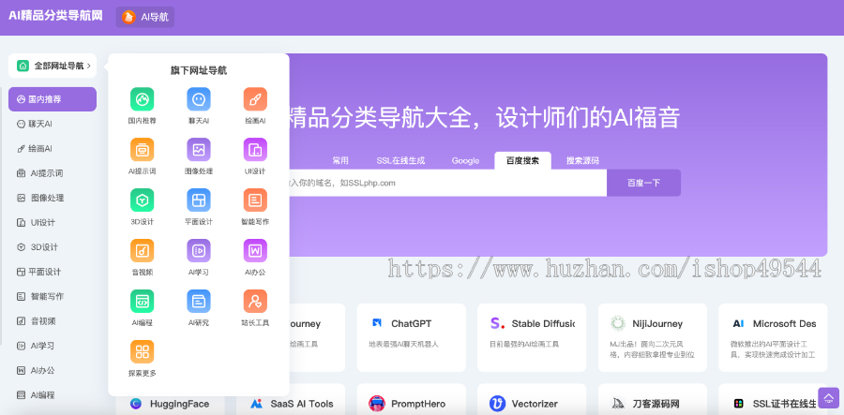Open 音视频 in left sidebar
Screen dimensions: 844x415
coord(53,321)
